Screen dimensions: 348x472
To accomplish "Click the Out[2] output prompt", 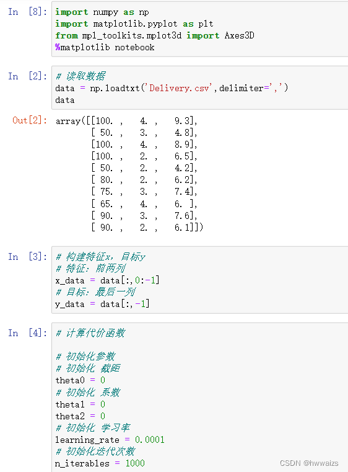I will pos(30,121).
